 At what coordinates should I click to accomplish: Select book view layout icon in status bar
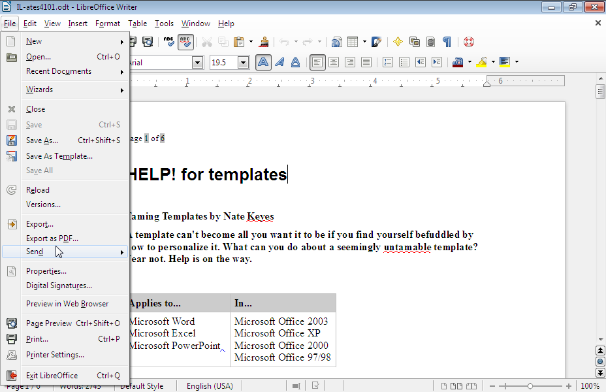point(471,386)
